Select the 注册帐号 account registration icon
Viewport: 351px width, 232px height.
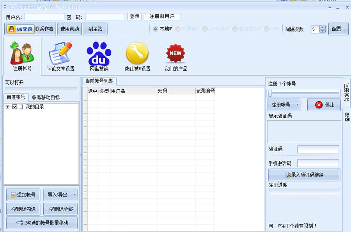[21, 53]
